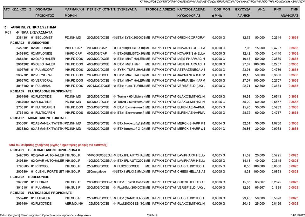Select the PULMICORT product name
The height and width of the screenshot is (217, 305).
tap(44, 70)
